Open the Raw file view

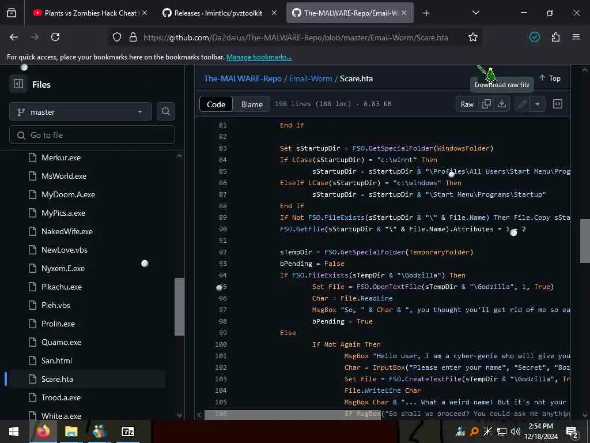coord(467,104)
